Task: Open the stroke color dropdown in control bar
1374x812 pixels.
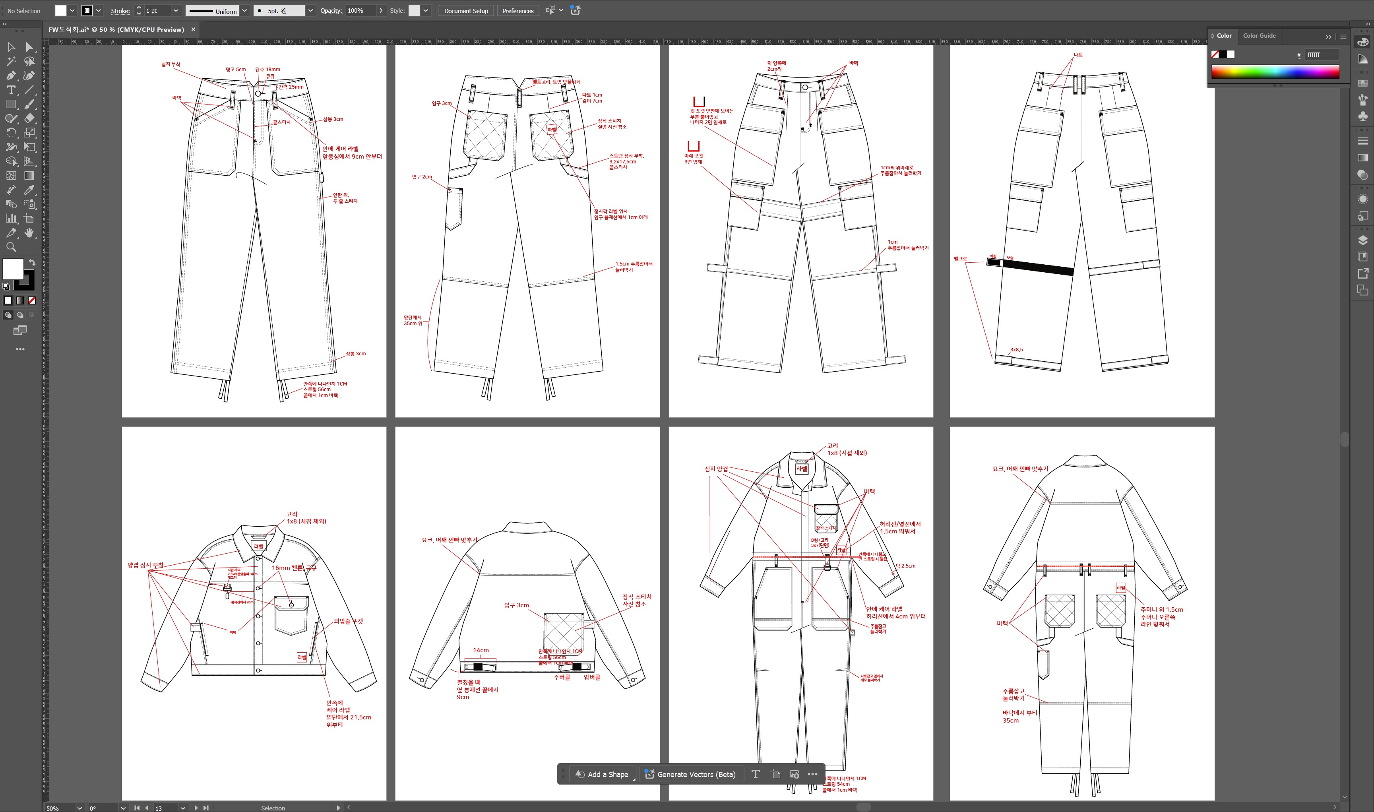Action: coord(99,10)
